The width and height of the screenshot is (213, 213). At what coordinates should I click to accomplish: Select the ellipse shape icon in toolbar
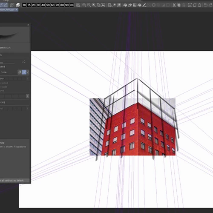pyautogui.click(x=154, y=5)
